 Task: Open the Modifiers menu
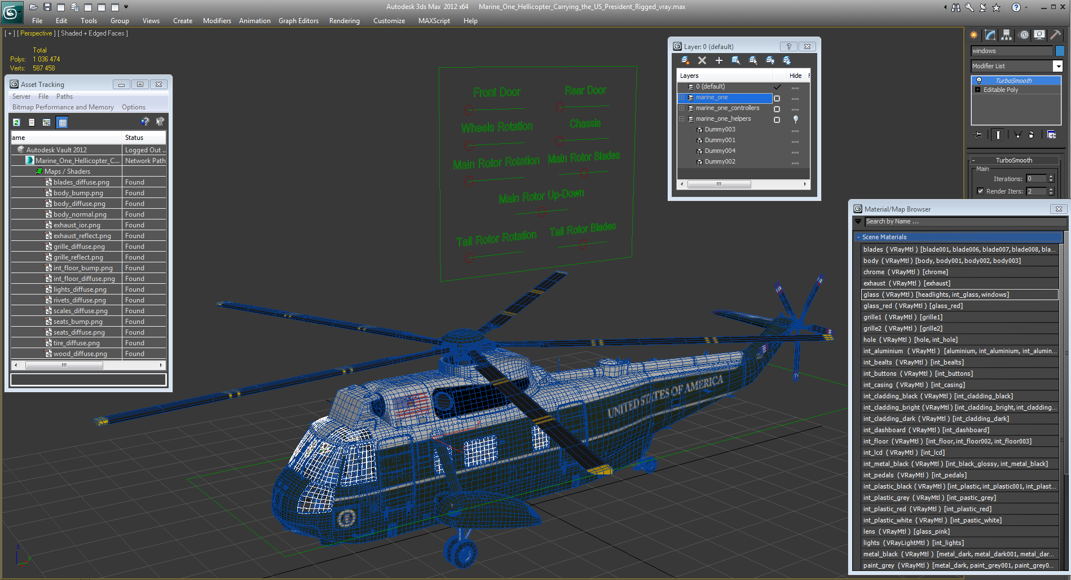point(217,21)
